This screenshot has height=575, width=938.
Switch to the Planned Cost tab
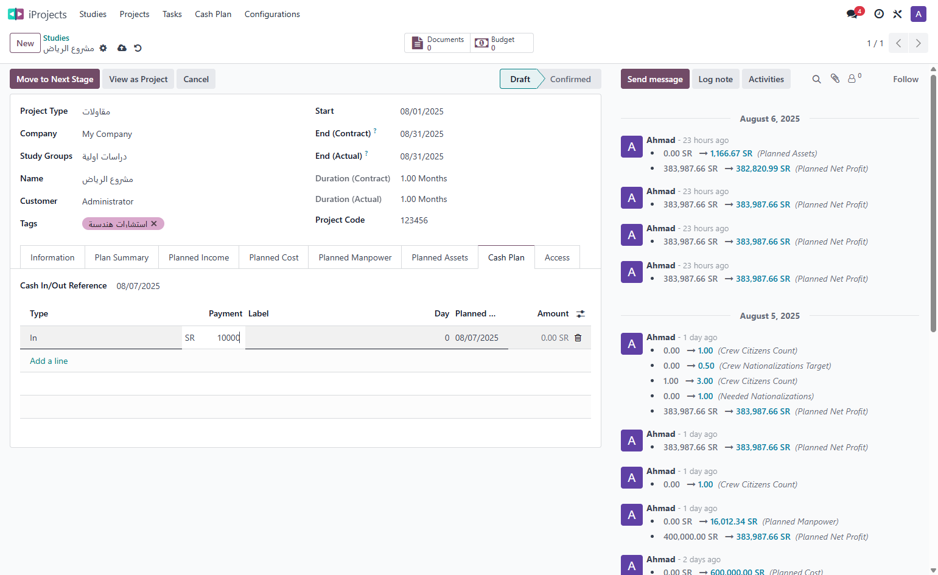point(274,257)
